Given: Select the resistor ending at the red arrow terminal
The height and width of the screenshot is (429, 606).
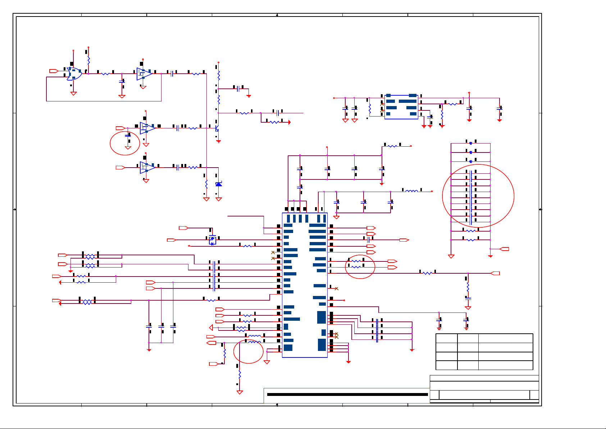Looking at the screenshot, I should (274, 122).
